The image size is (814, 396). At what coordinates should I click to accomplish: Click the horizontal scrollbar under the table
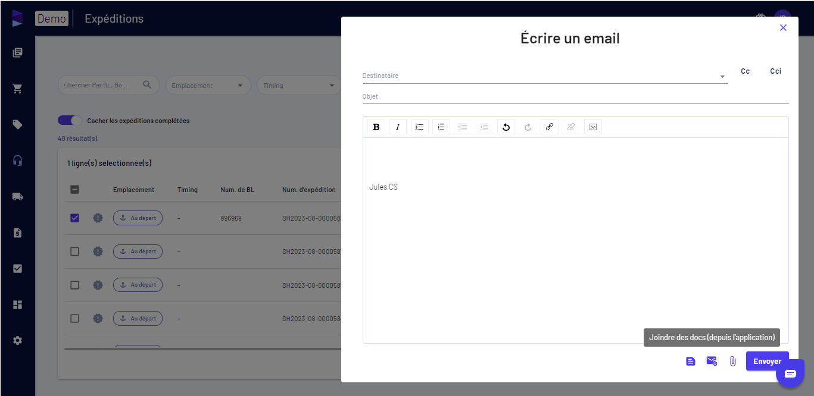click(202, 349)
